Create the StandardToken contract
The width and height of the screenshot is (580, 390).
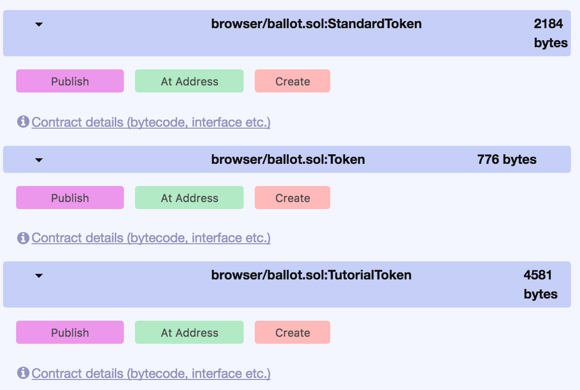(x=293, y=81)
